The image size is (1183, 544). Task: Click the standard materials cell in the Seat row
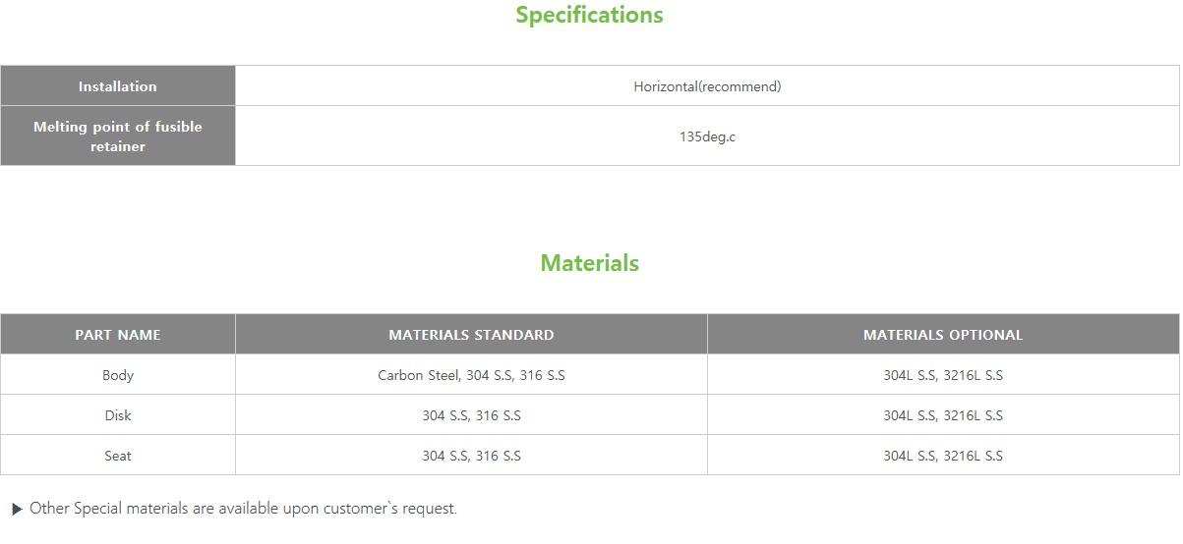pyautogui.click(x=471, y=456)
